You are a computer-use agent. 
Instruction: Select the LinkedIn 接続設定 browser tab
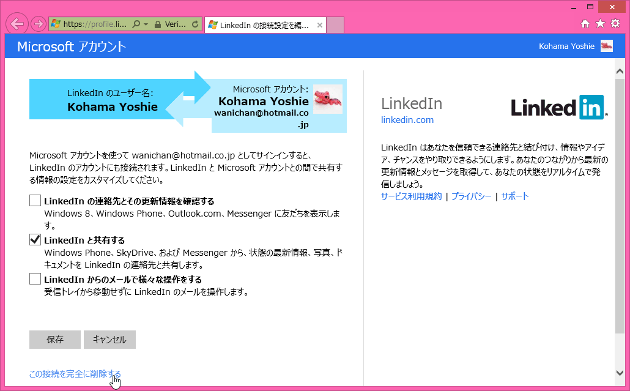pyautogui.click(x=265, y=25)
